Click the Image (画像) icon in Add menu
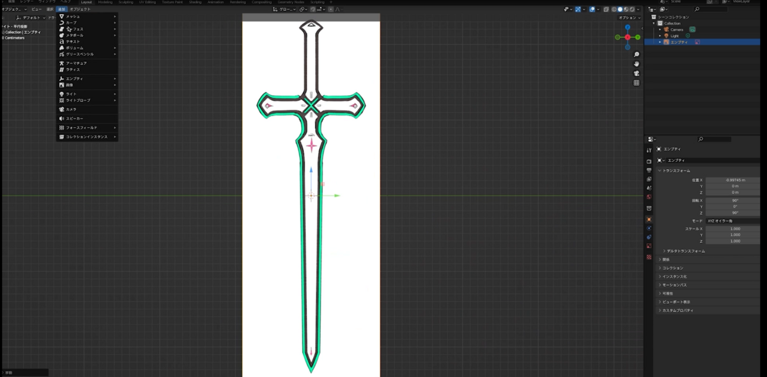767x377 pixels. 61,85
